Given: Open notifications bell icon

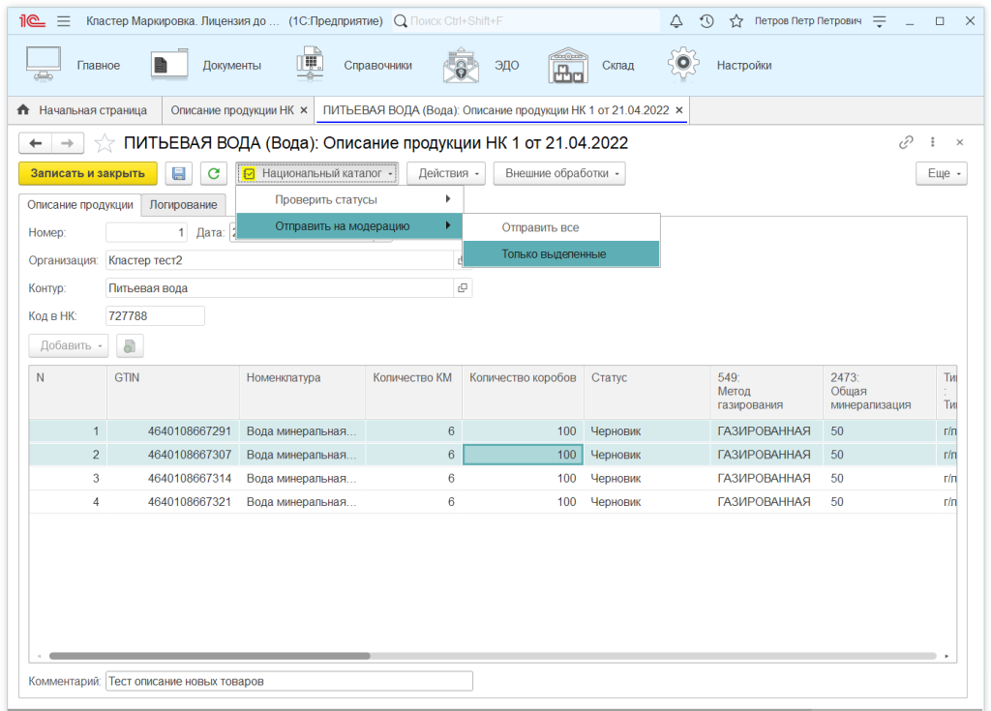Looking at the screenshot, I should (x=676, y=20).
